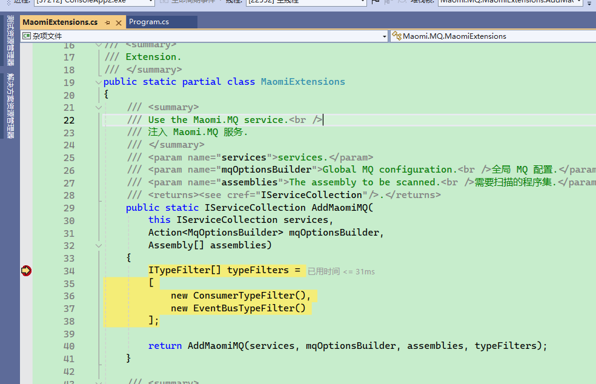Open the thread selector dropdown in debug toolbar
The height and width of the screenshot is (384, 596).
click(x=306, y=2)
